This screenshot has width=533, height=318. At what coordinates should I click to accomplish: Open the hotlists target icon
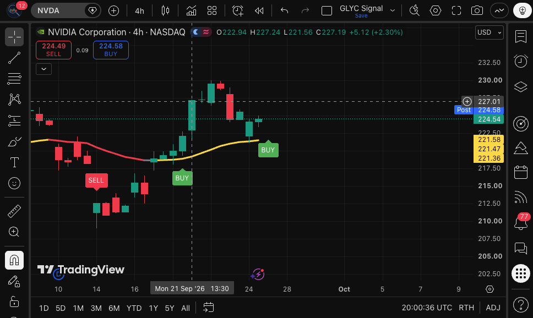(x=521, y=123)
